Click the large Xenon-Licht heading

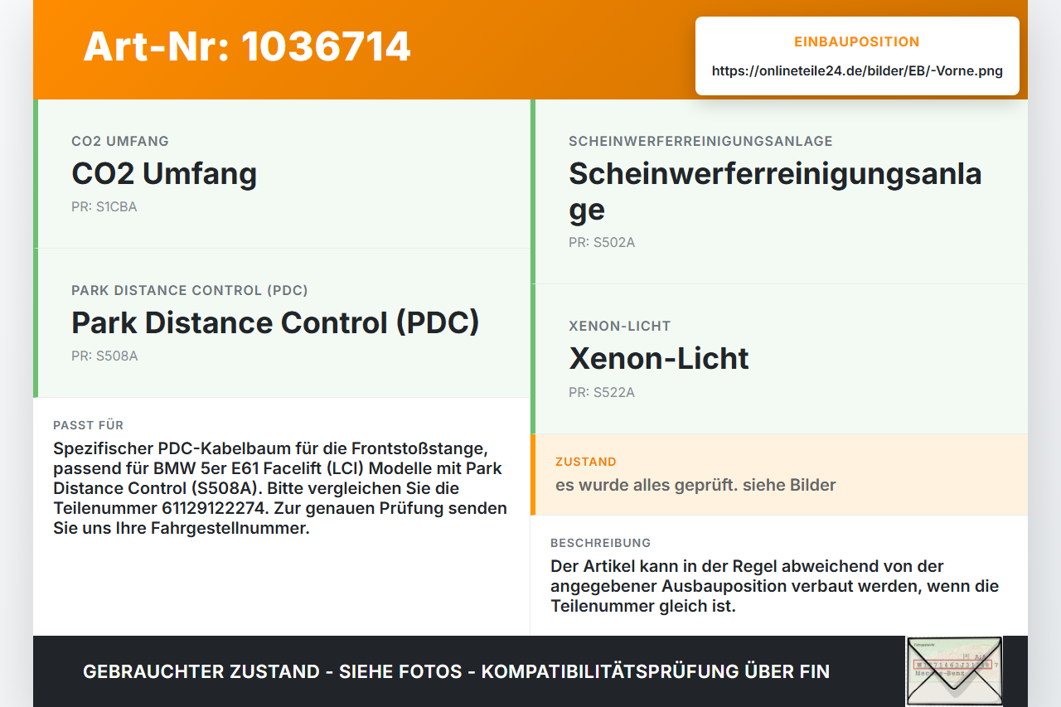[659, 359]
